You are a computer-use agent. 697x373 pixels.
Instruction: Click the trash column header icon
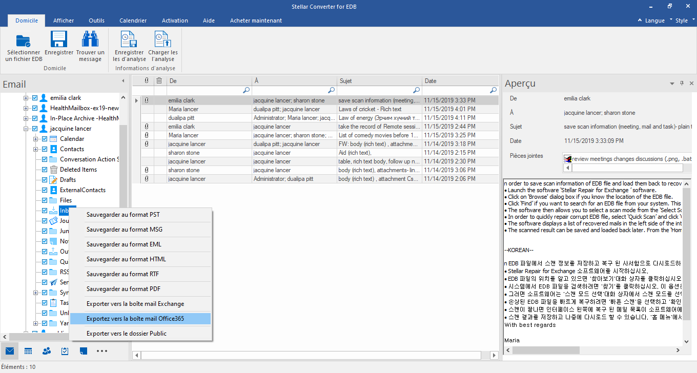click(159, 81)
